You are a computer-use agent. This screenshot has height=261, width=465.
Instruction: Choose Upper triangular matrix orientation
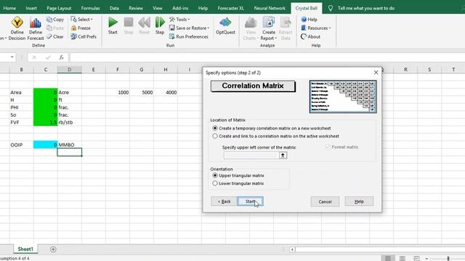point(215,175)
